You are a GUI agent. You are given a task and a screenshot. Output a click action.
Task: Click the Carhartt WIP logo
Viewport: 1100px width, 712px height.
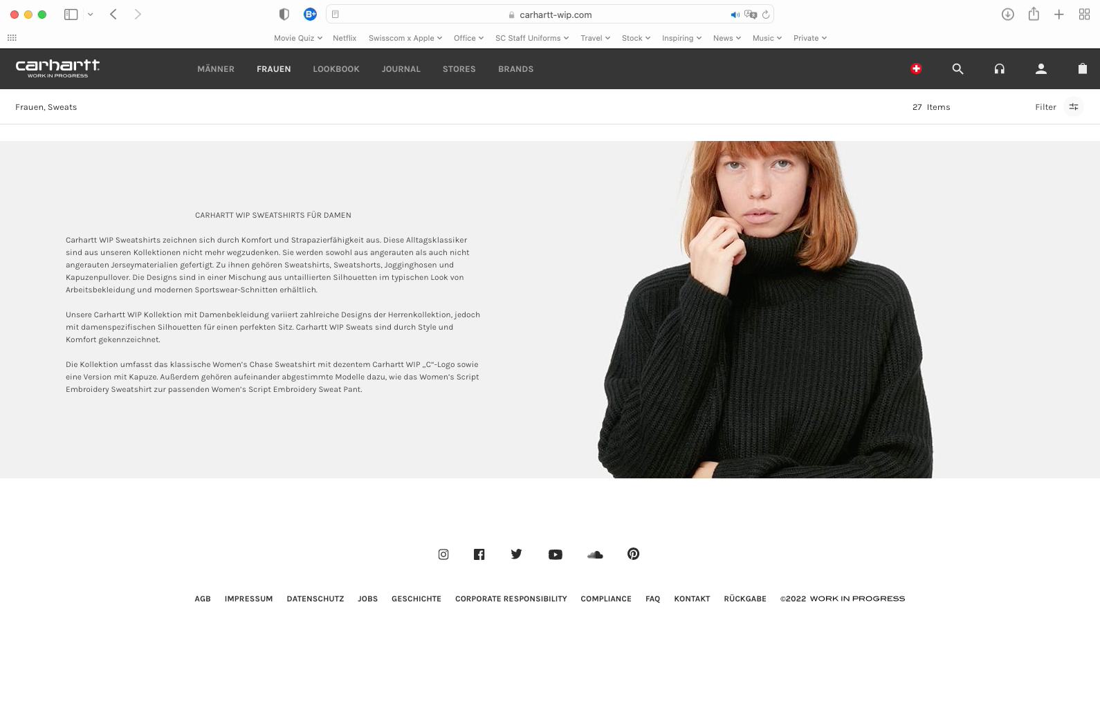pyautogui.click(x=57, y=68)
